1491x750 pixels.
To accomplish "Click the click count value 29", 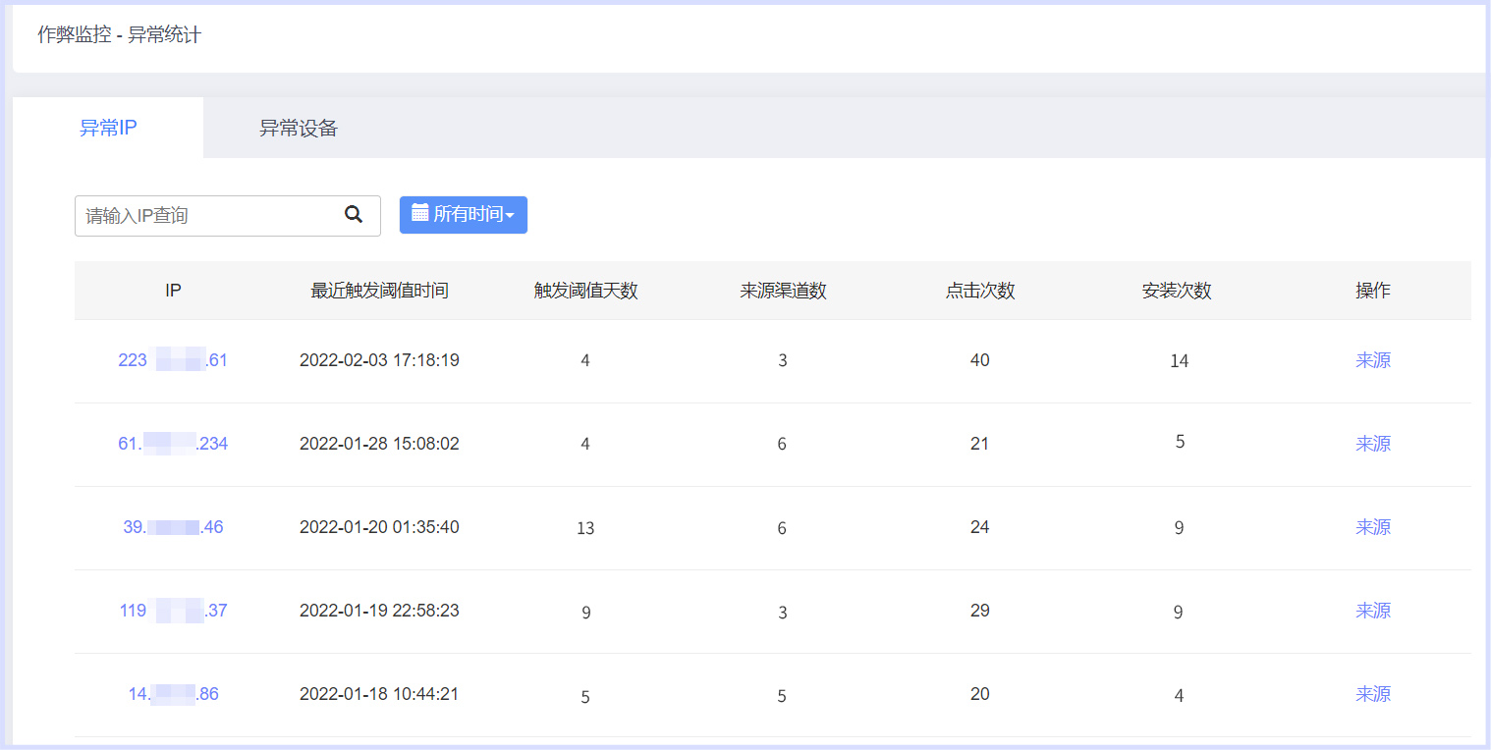I will pos(979,611).
